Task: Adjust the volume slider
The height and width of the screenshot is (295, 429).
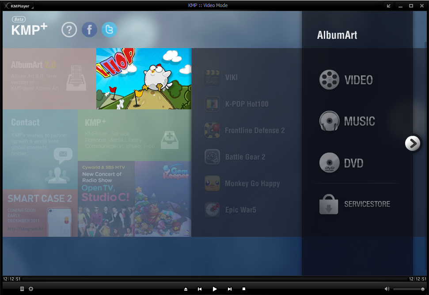Action: coord(409,289)
